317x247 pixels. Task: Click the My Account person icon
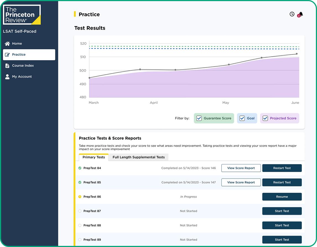tap(7, 77)
